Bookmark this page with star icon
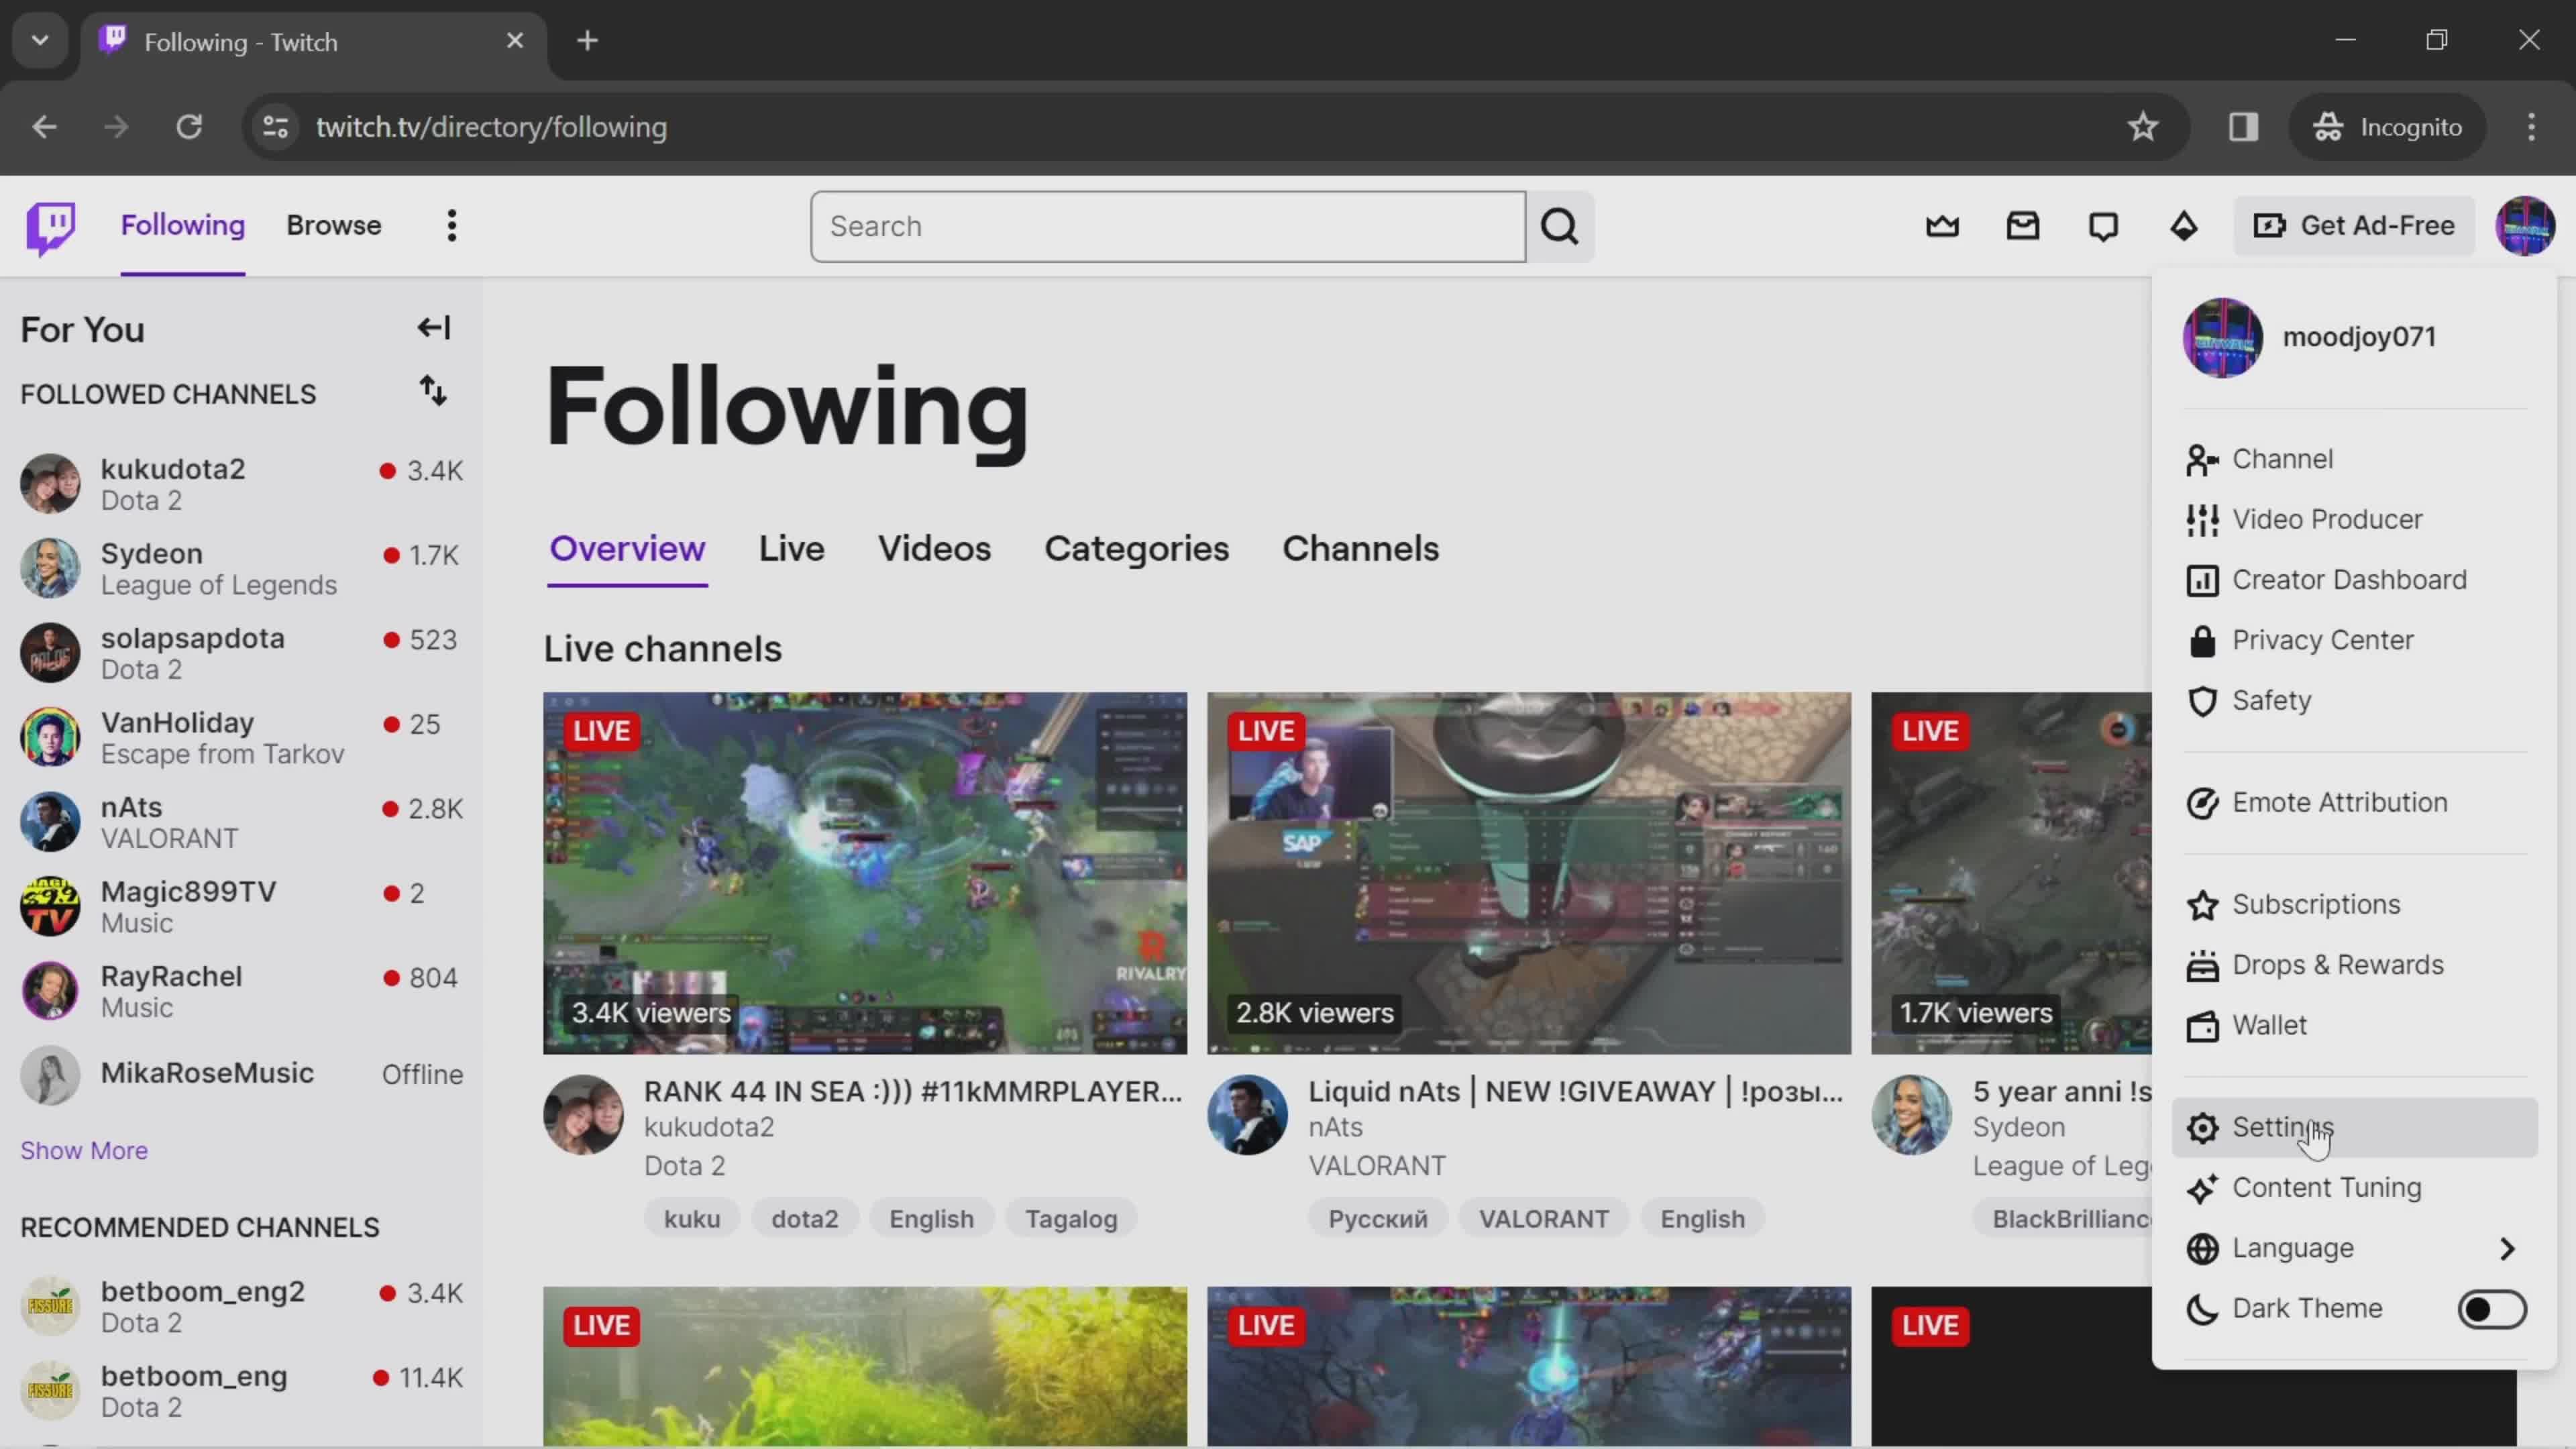 tap(2142, 127)
